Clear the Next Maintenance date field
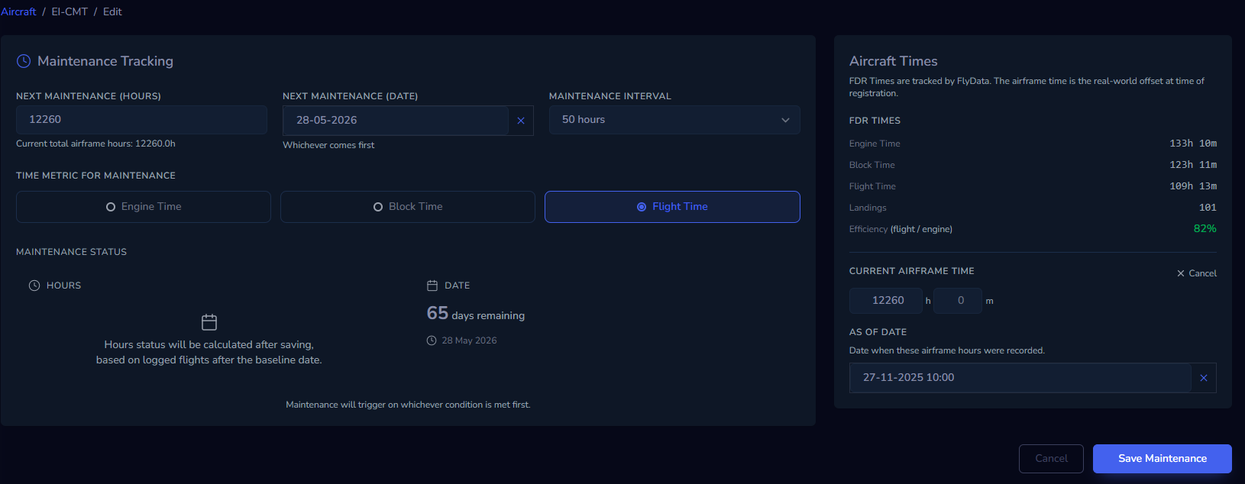1245x484 pixels. coord(521,121)
